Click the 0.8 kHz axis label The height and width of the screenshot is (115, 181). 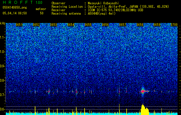pos(3,80)
